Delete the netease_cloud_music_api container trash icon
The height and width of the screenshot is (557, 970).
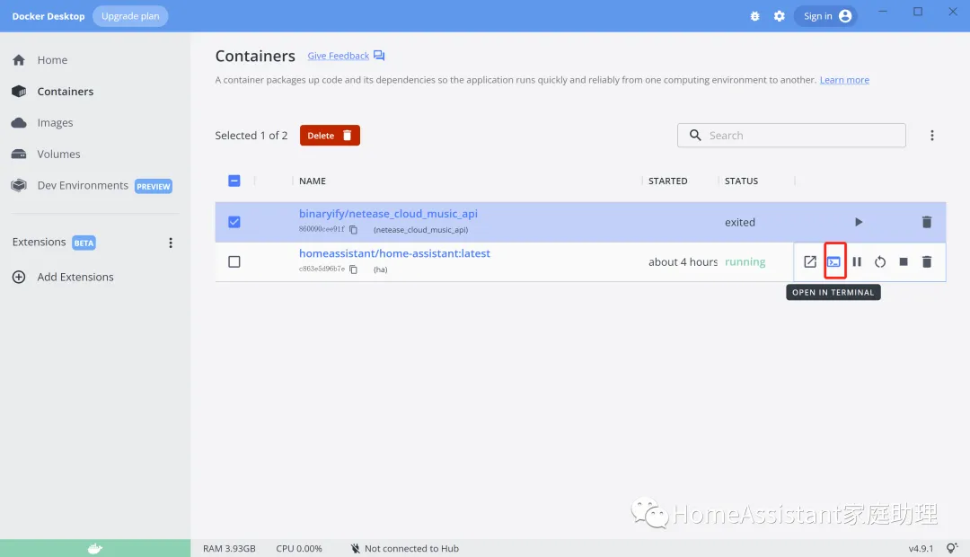click(x=927, y=222)
